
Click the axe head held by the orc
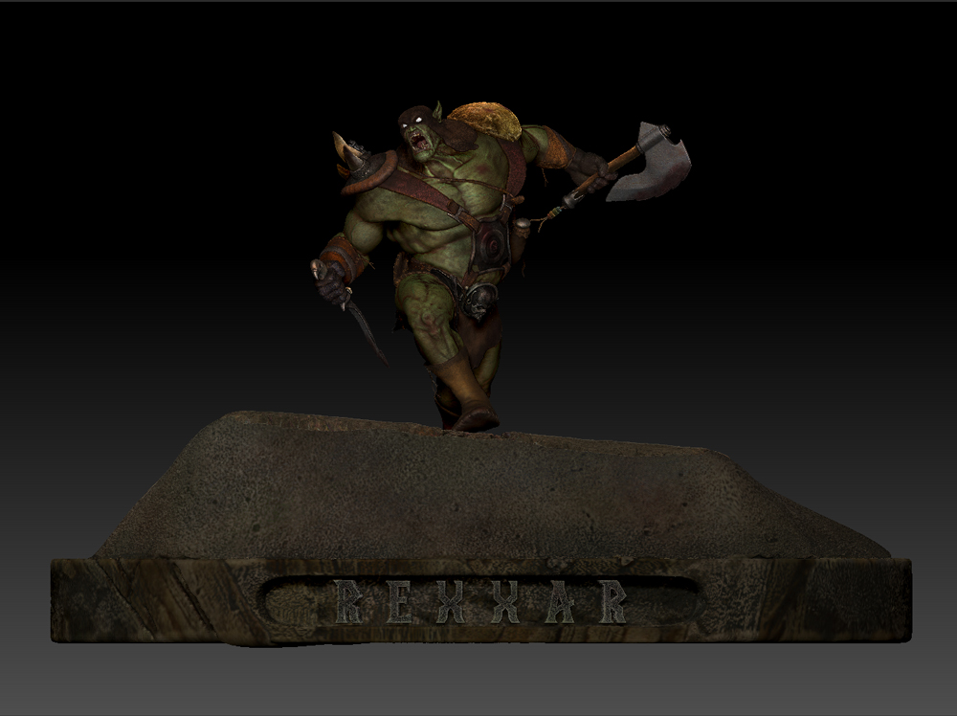click(650, 162)
